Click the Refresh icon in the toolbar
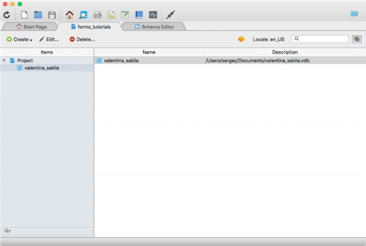This screenshot has width=366, height=246. [7, 13]
